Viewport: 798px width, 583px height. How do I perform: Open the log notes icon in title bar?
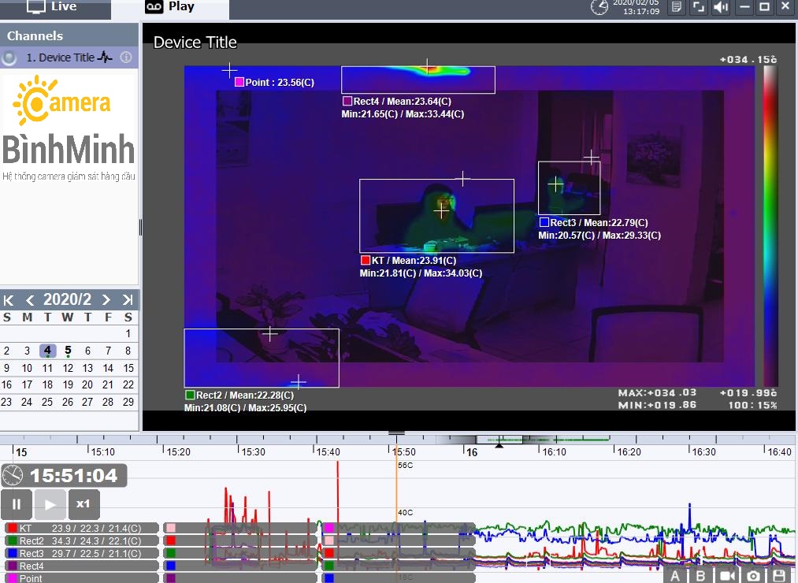[677, 7]
